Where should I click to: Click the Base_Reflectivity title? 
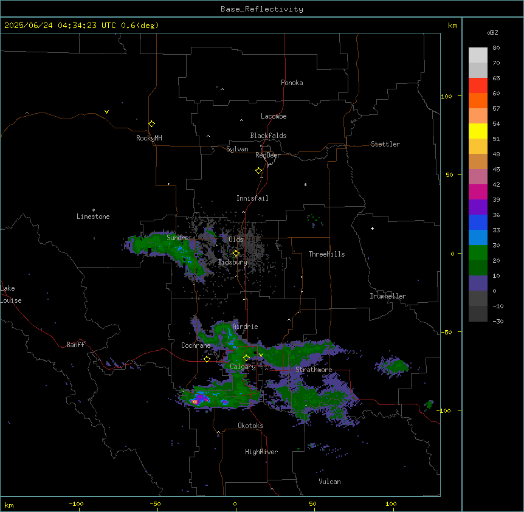(x=262, y=9)
